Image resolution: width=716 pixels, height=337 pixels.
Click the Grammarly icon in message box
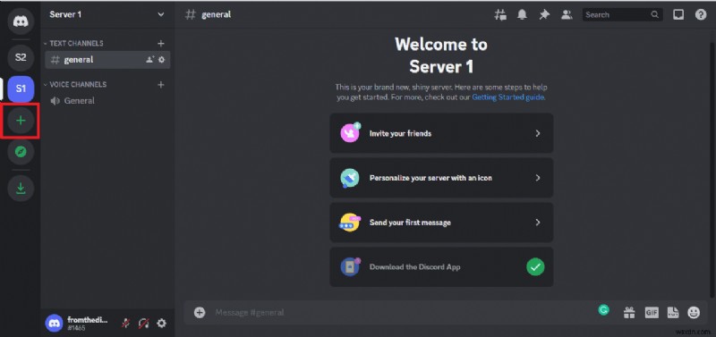(x=603, y=310)
